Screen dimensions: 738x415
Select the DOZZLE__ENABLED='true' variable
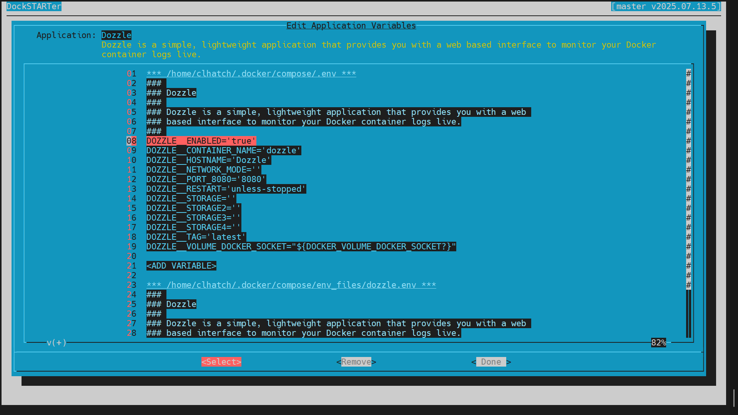(201, 141)
